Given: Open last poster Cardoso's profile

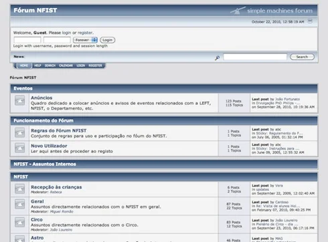Looking at the screenshot, I should click(282, 202).
